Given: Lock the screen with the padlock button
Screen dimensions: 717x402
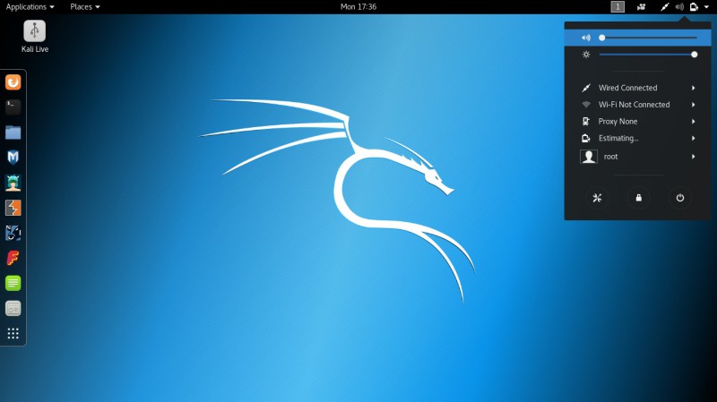Looking at the screenshot, I should tap(638, 198).
